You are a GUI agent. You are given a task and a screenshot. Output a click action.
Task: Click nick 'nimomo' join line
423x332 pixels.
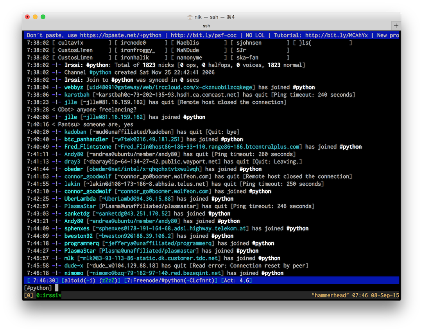(73, 273)
